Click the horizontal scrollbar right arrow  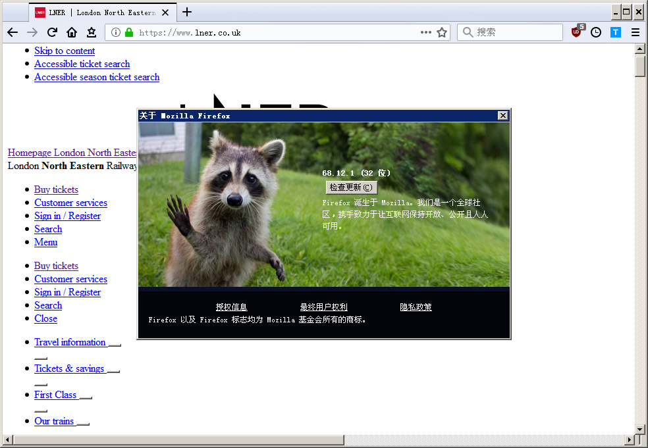pos(630,439)
